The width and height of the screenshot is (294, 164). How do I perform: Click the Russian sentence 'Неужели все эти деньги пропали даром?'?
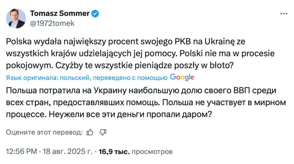pyautogui.click(x=130, y=115)
